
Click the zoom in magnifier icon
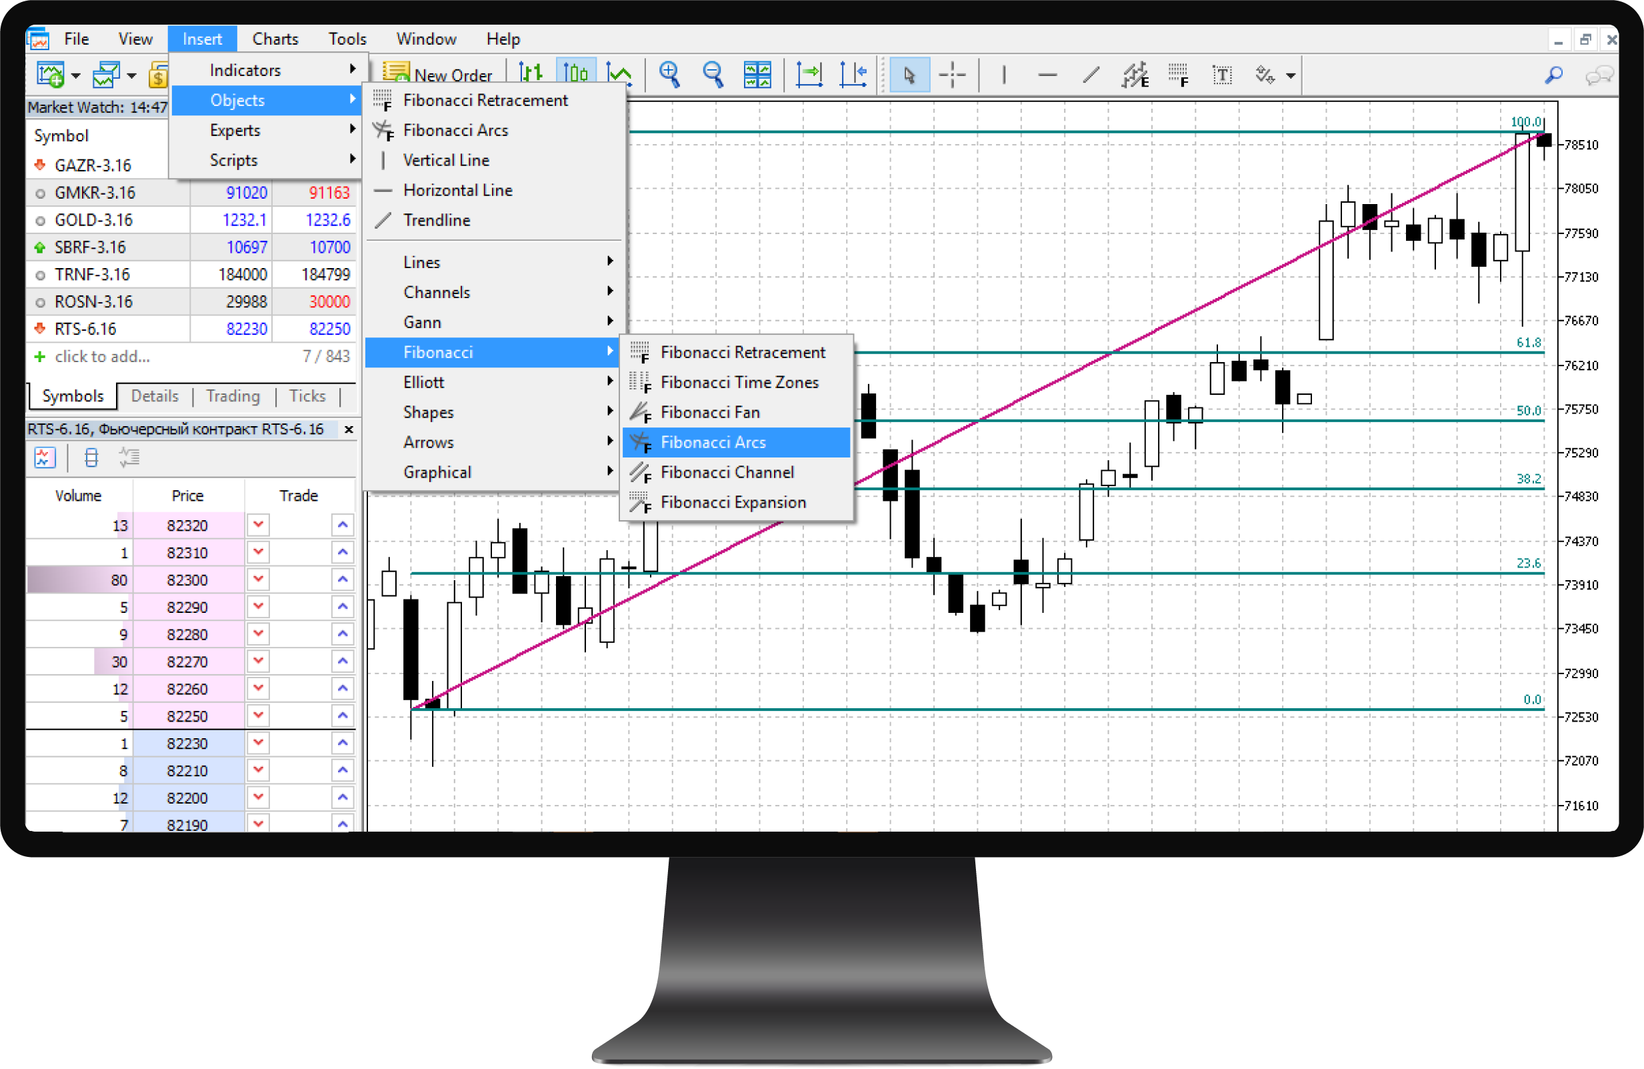(x=669, y=74)
